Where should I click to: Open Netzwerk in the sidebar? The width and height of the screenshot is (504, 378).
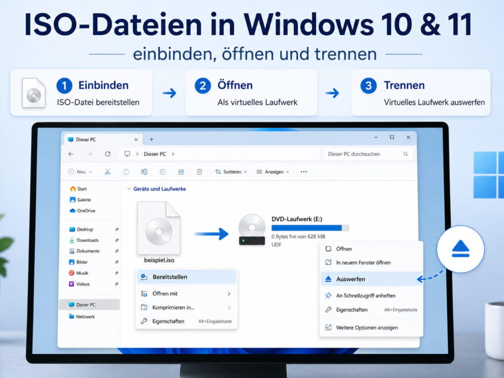[82, 316]
